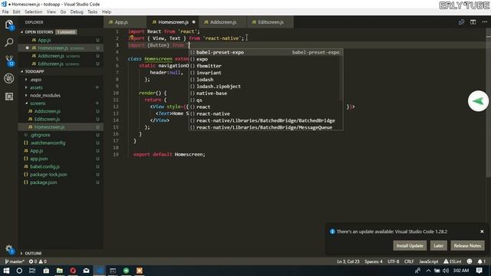Select the Homescreen.js editor tab
This screenshot has width=491, height=276.
tap(173, 22)
